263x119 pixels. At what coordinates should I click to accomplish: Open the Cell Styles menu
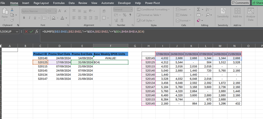[146, 21]
